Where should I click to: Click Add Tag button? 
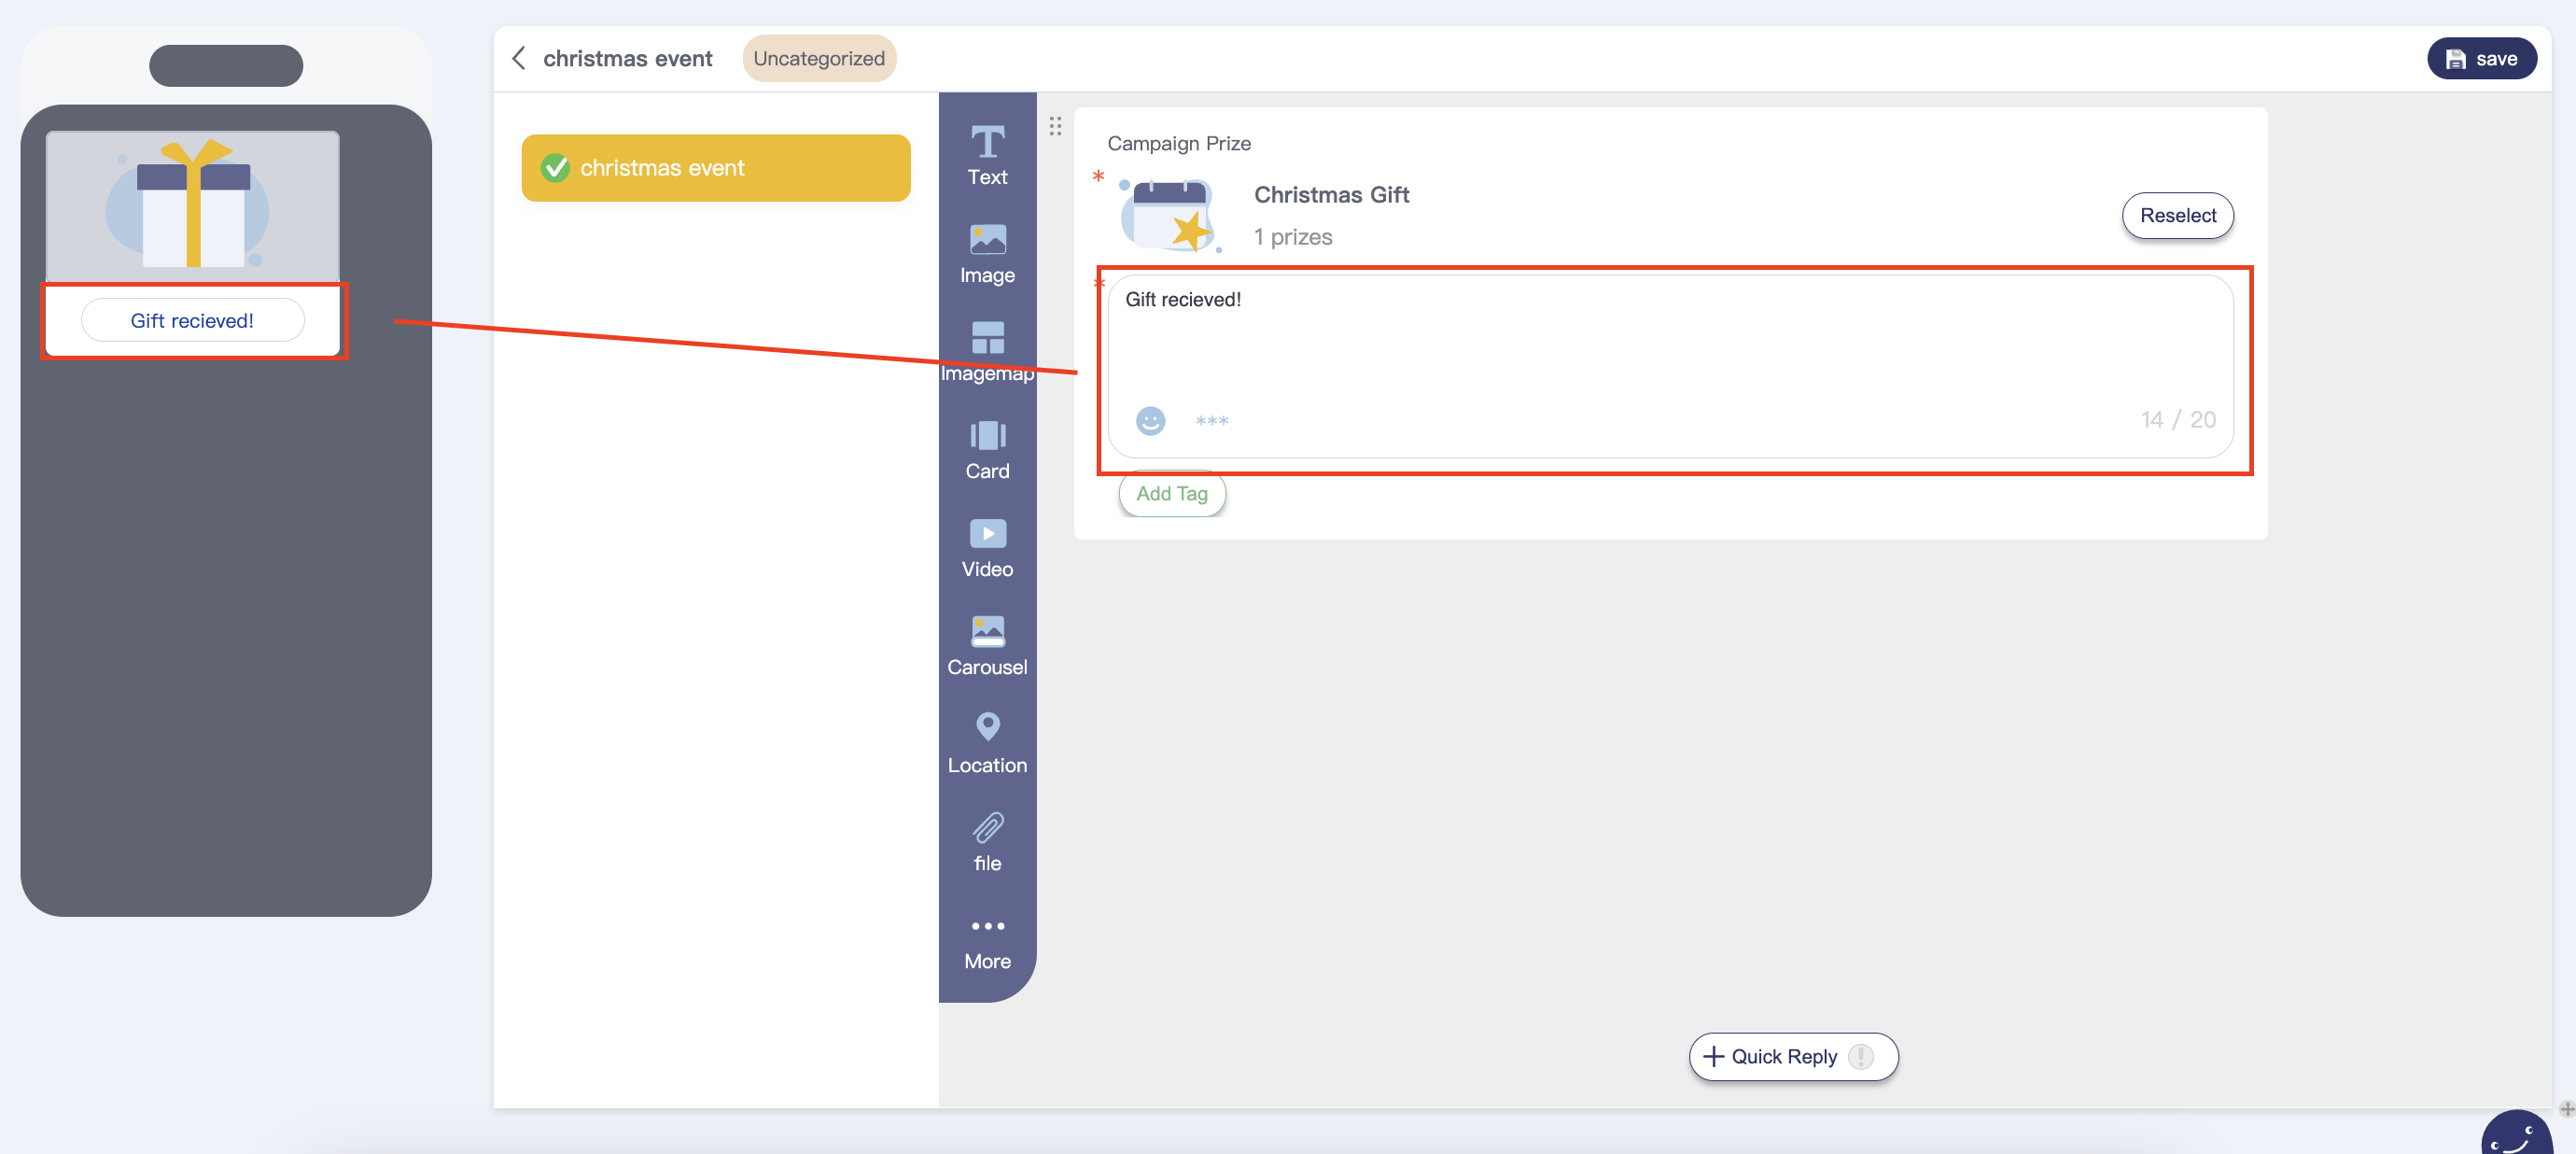(1171, 493)
